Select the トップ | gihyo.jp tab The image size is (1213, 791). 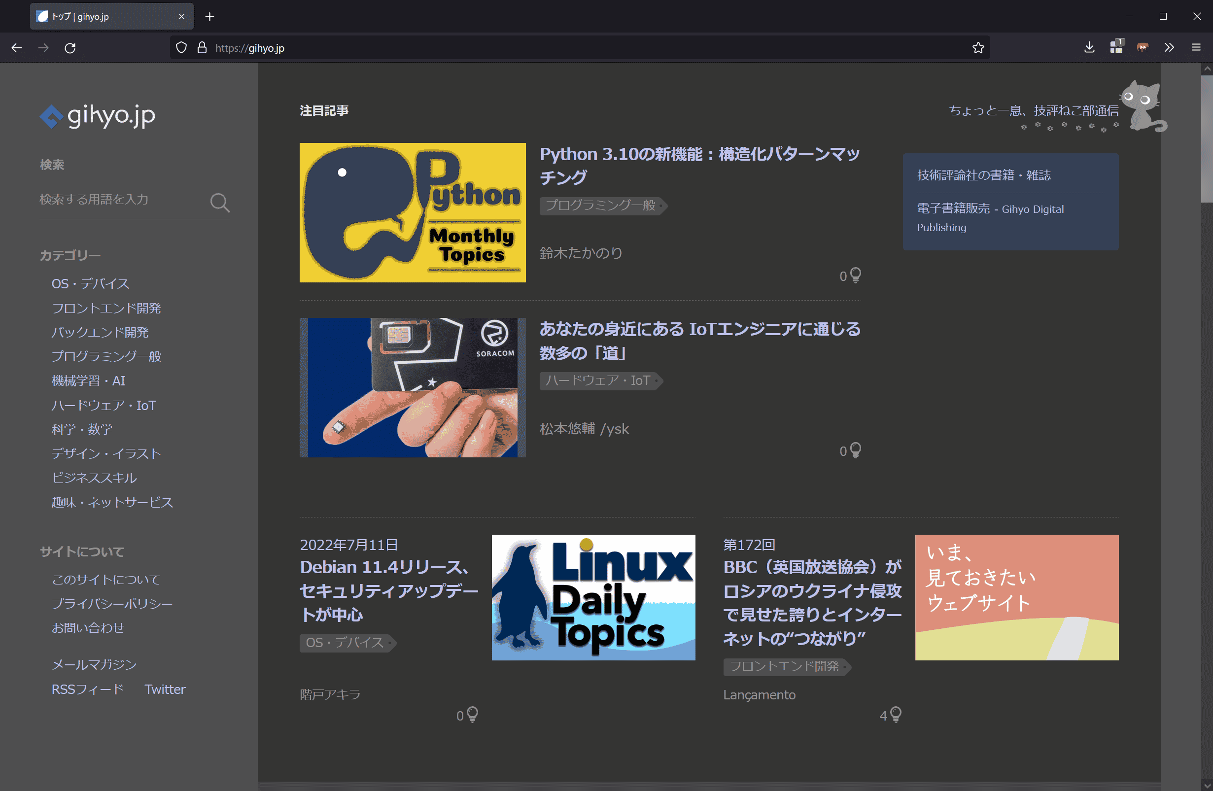(111, 17)
